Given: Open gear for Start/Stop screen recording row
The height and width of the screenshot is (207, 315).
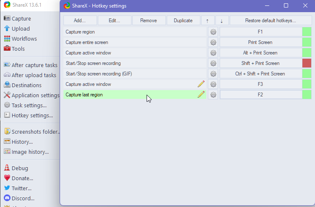Looking at the screenshot, I should tap(213, 63).
